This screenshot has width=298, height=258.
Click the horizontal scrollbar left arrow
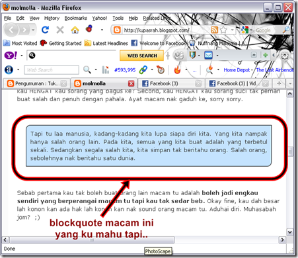pos(5,239)
